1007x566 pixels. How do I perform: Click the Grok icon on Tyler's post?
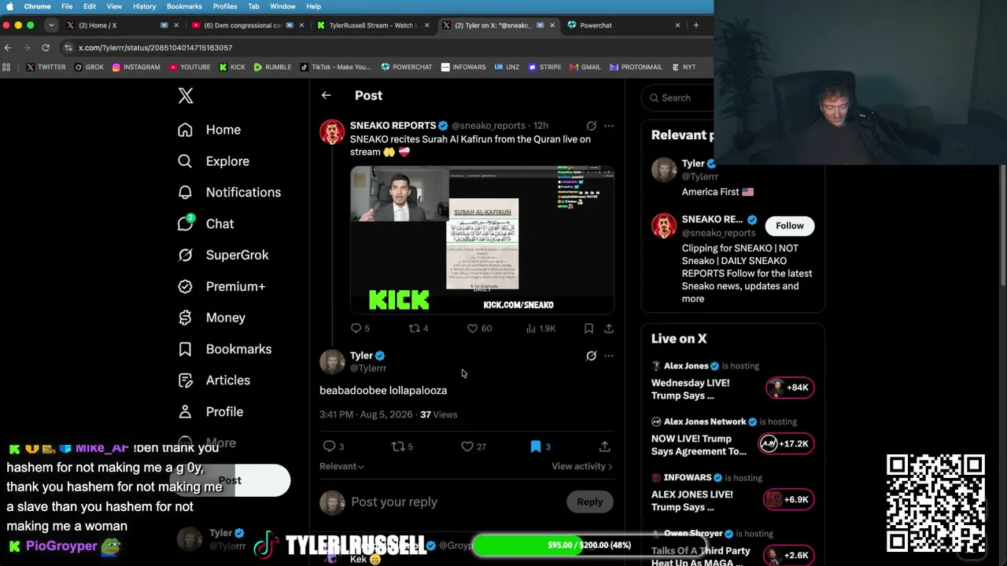591,356
